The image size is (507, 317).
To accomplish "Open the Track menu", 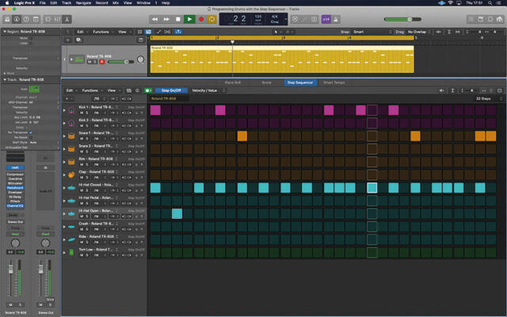I will tap(67, 3).
